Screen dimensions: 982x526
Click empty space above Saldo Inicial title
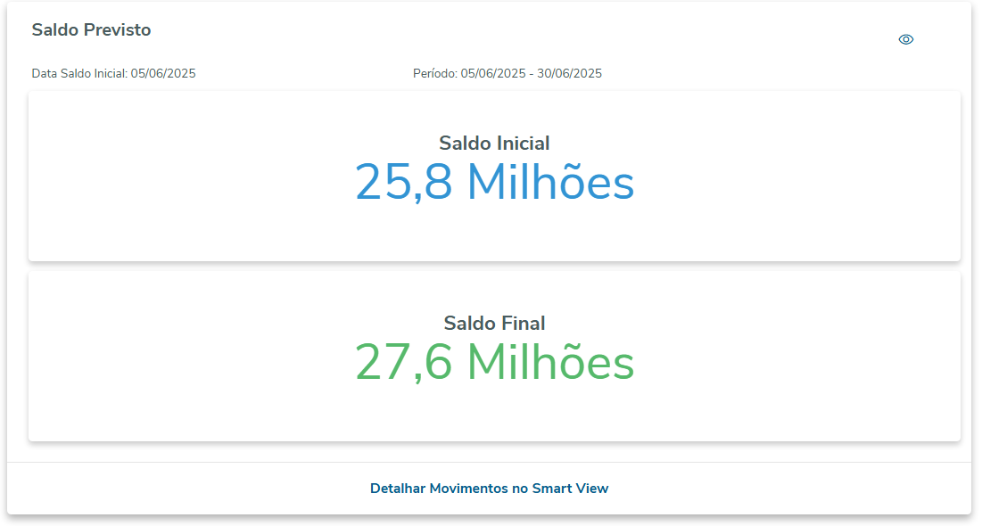tap(494, 110)
